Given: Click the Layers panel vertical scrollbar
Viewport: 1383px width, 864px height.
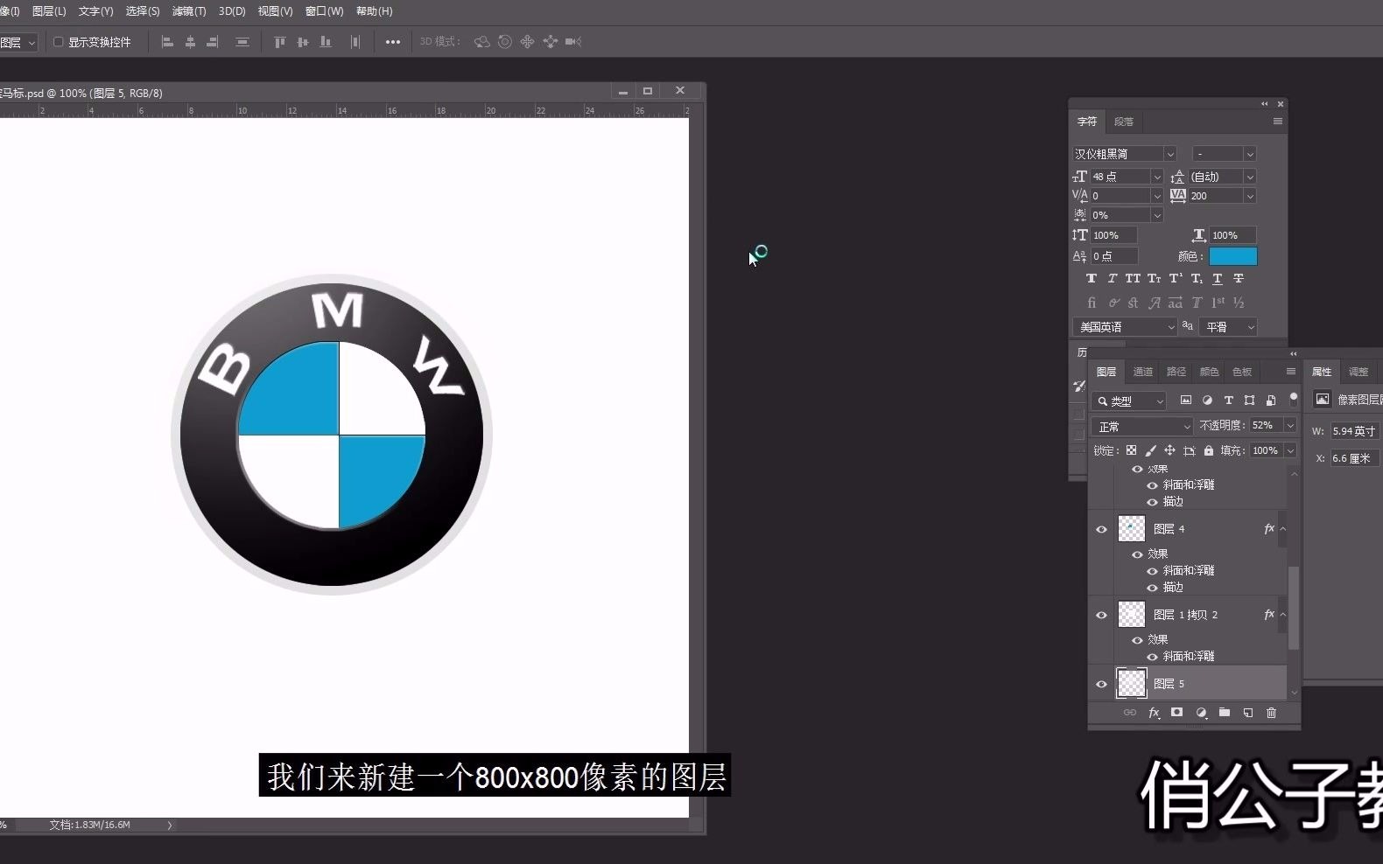Looking at the screenshot, I should tap(1294, 608).
